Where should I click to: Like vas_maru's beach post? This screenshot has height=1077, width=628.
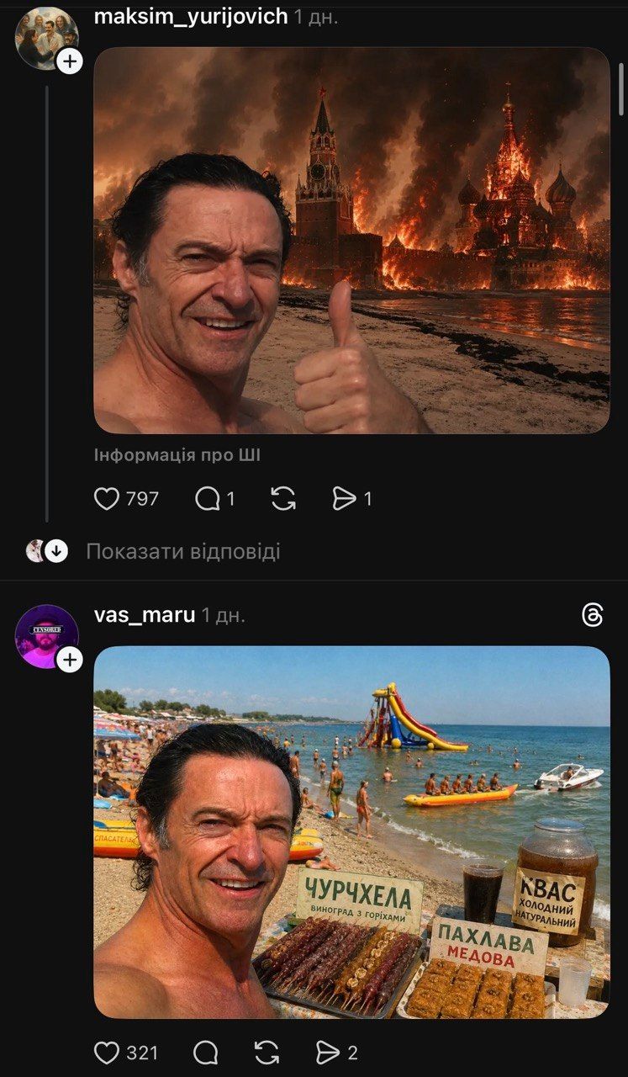tap(107, 1052)
